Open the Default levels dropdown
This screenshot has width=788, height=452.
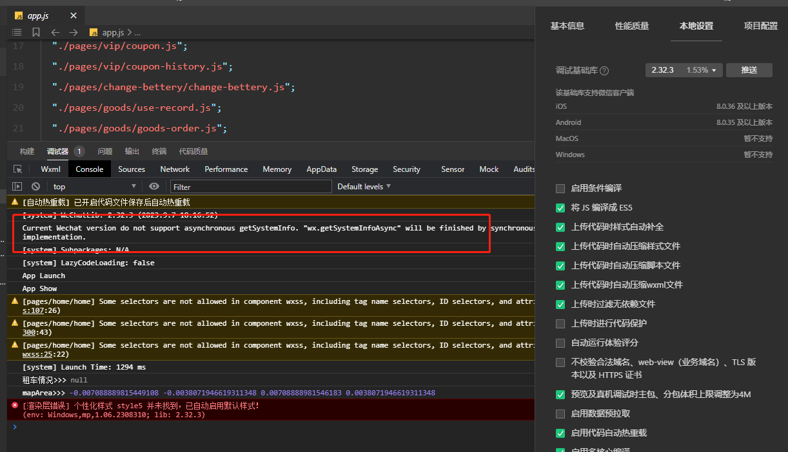coord(364,187)
